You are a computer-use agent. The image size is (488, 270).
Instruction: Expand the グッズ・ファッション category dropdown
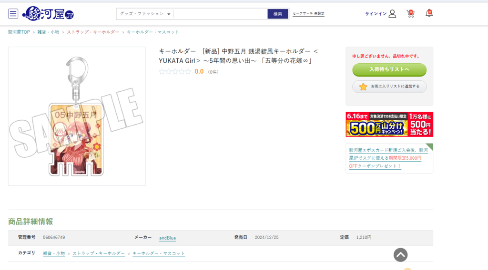[145, 14]
